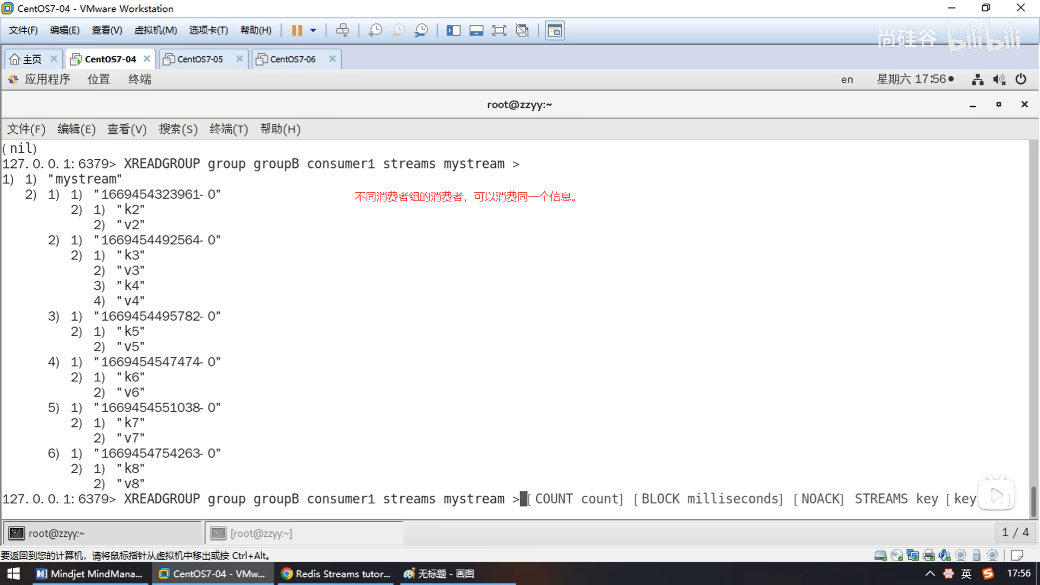Click the 1 / 4 workspace switcher
The height and width of the screenshot is (585, 1040).
[1015, 532]
